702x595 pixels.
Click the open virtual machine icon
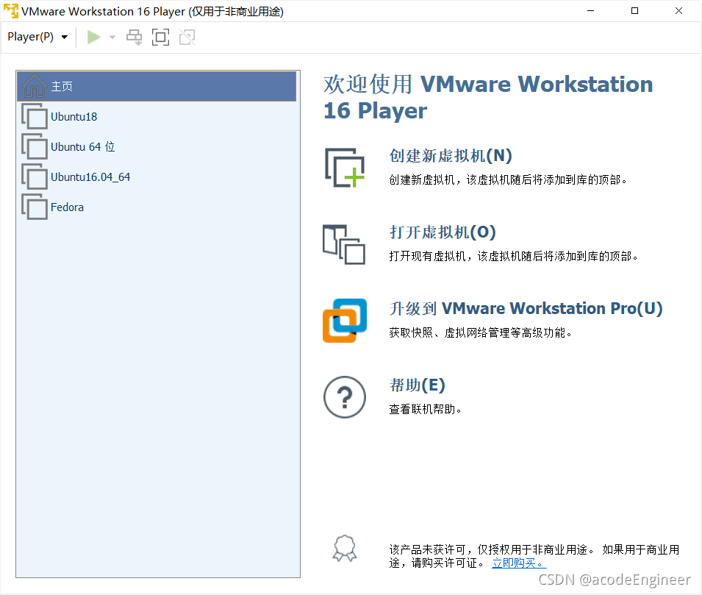click(344, 244)
